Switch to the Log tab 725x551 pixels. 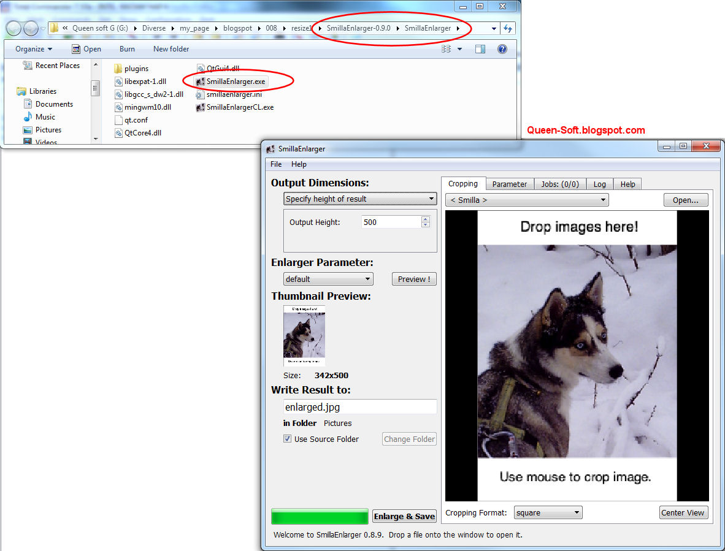point(600,184)
